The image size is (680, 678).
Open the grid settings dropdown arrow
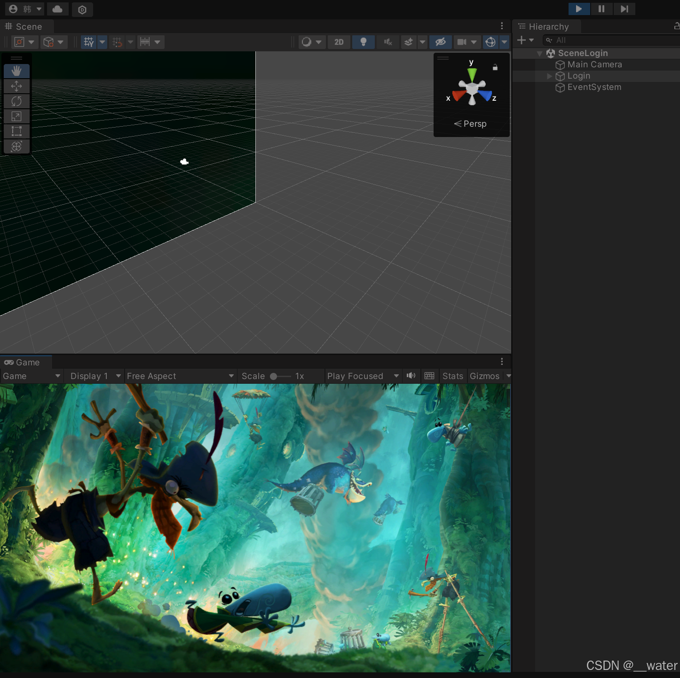pyautogui.click(x=102, y=42)
